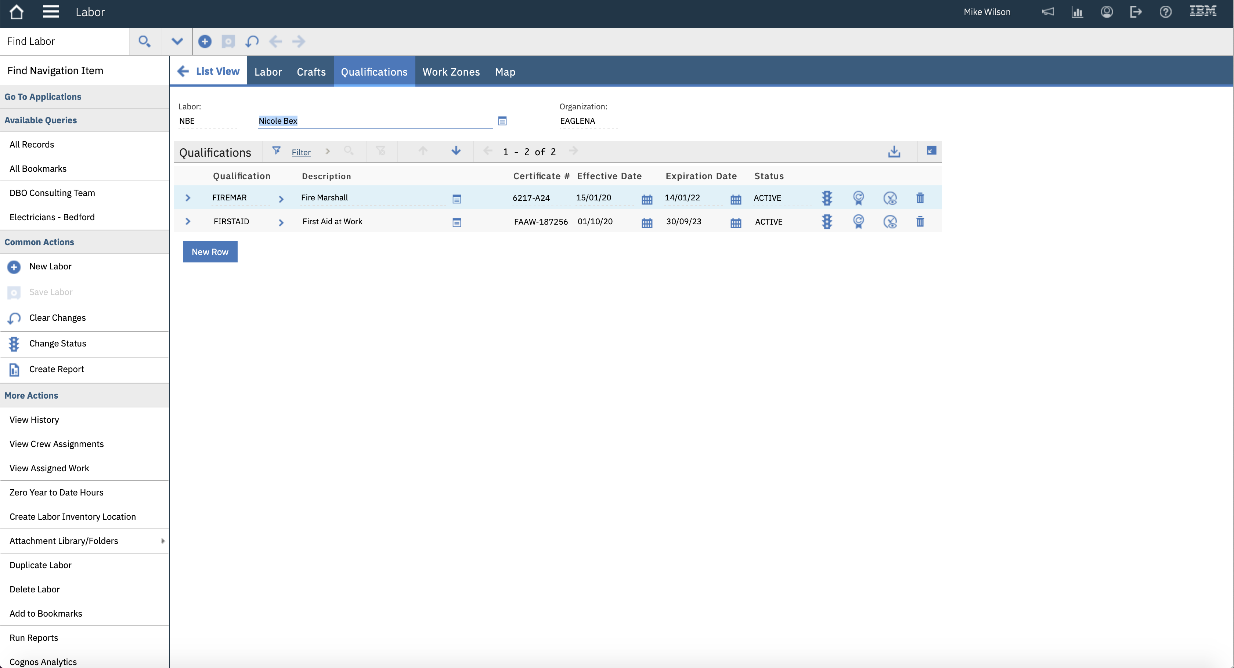Image resolution: width=1234 pixels, height=668 pixels.
Task: Click the Filter funnel icon in Qualifications
Action: tap(277, 151)
